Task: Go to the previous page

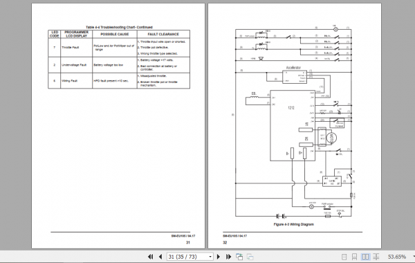Action: 160,257
